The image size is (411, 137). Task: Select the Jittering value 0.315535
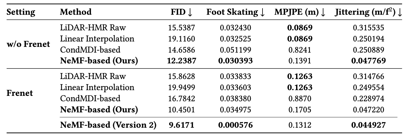pos(369,28)
